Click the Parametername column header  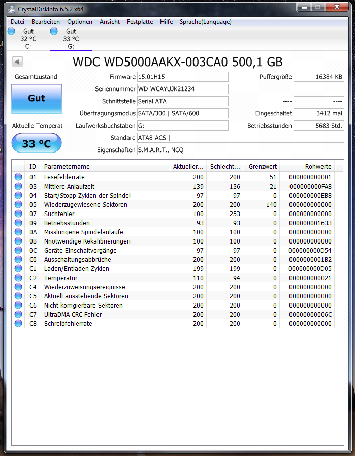coord(105,167)
